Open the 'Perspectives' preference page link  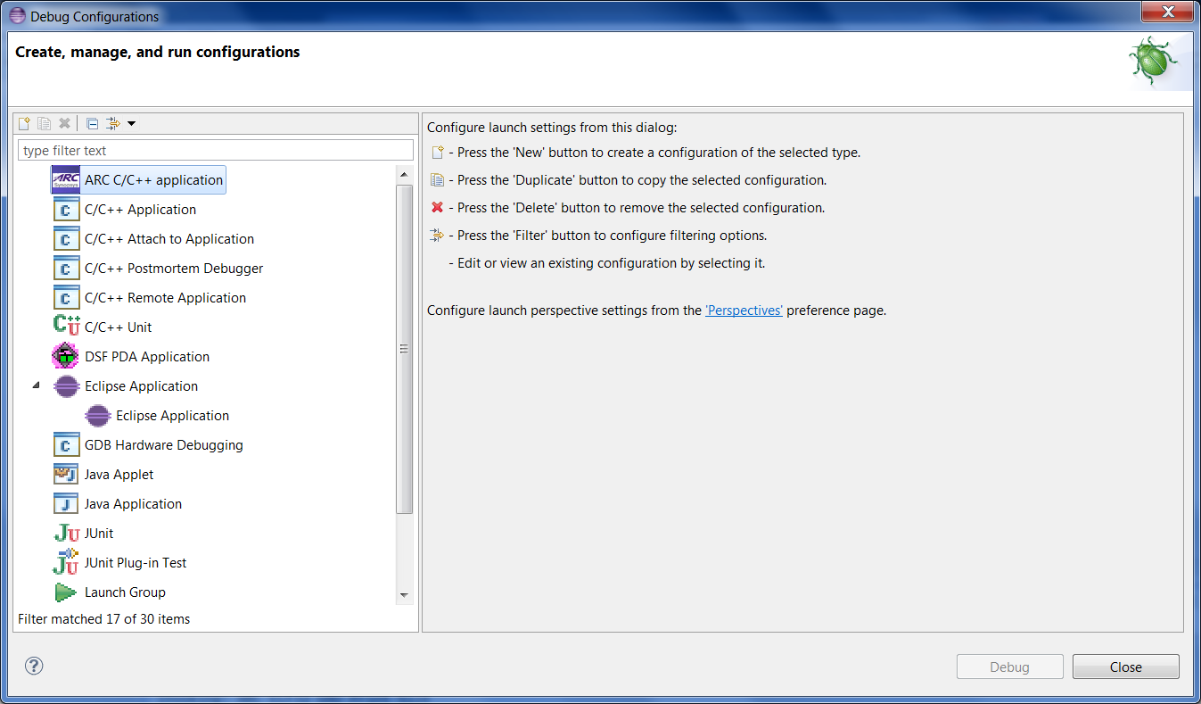click(x=744, y=311)
